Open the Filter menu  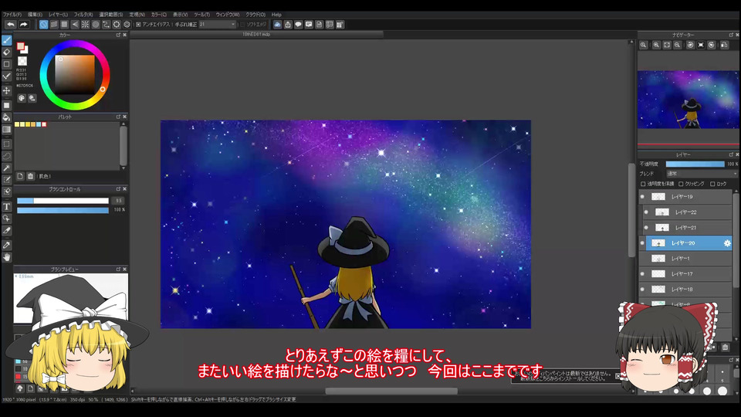pos(83,15)
